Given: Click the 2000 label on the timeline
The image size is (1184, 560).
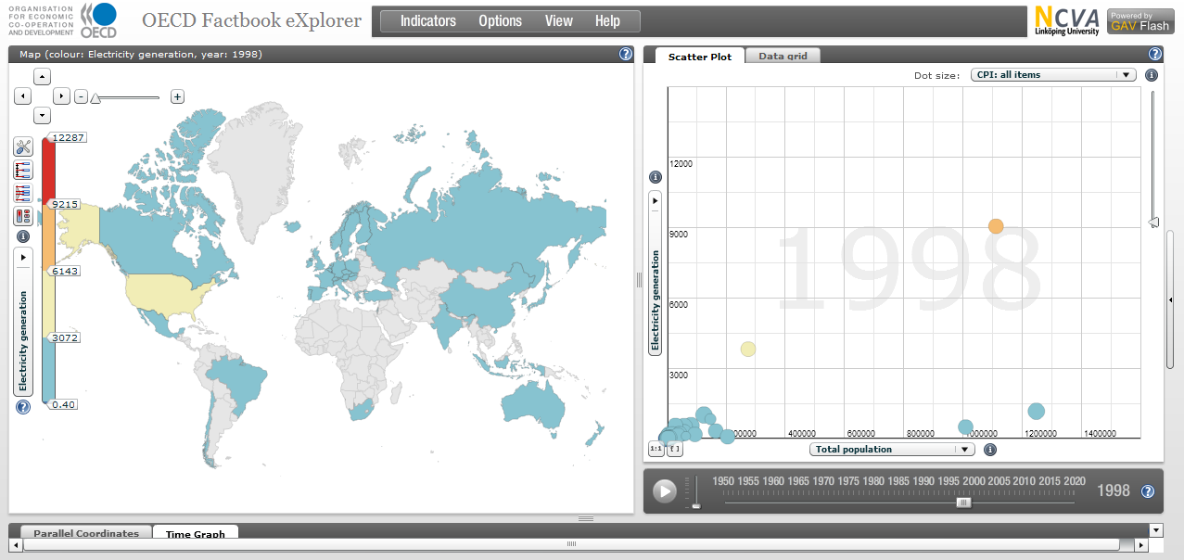Looking at the screenshot, I should [974, 481].
